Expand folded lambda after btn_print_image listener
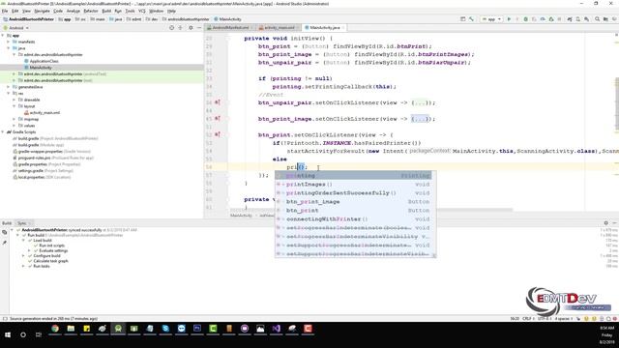The width and height of the screenshot is (619, 348). pos(419,119)
